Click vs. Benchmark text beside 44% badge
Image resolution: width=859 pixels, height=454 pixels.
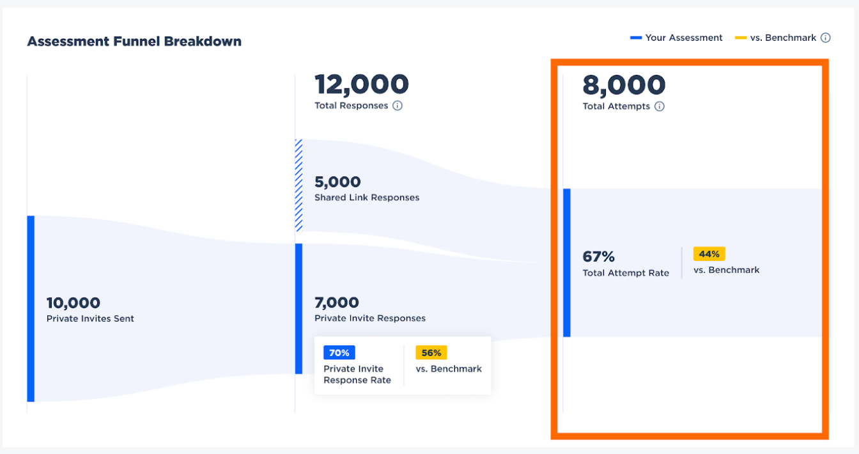[x=727, y=270]
